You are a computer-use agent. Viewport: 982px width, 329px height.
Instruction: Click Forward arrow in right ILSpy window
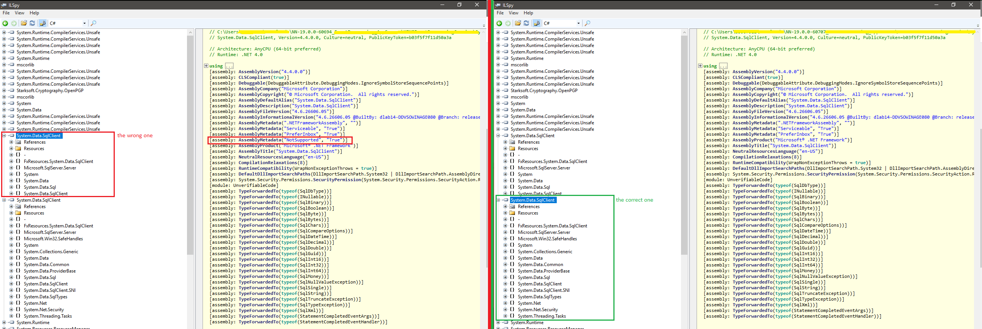pyautogui.click(x=508, y=23)
